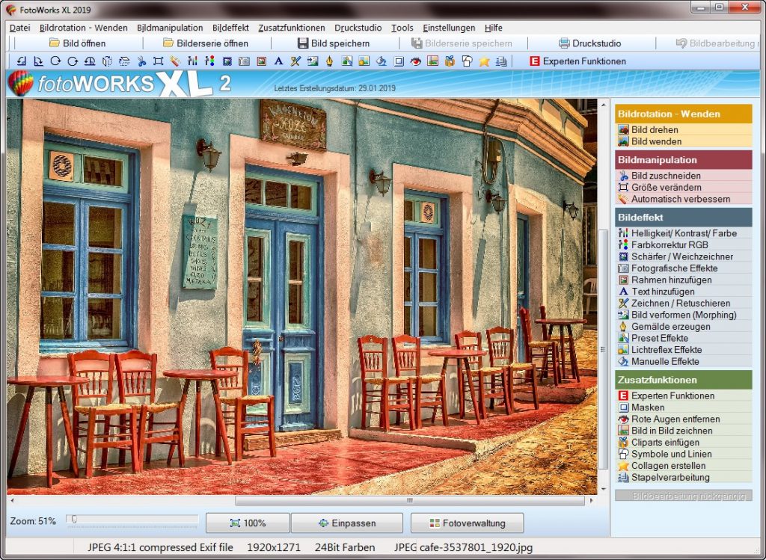766x560 pixels.
Task: Click the text 'A' icon in the toolbar
Action: click(x=278, y=61)
